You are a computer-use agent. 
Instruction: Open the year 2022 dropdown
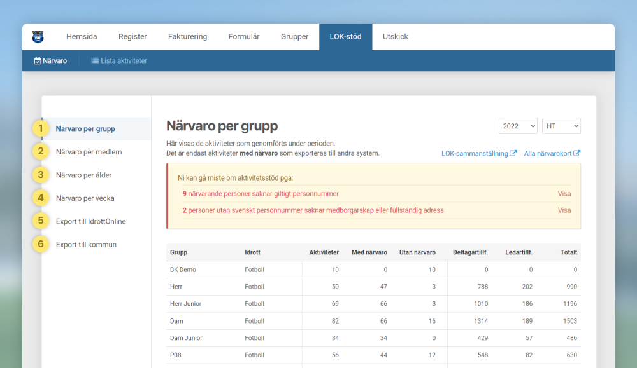518,126
